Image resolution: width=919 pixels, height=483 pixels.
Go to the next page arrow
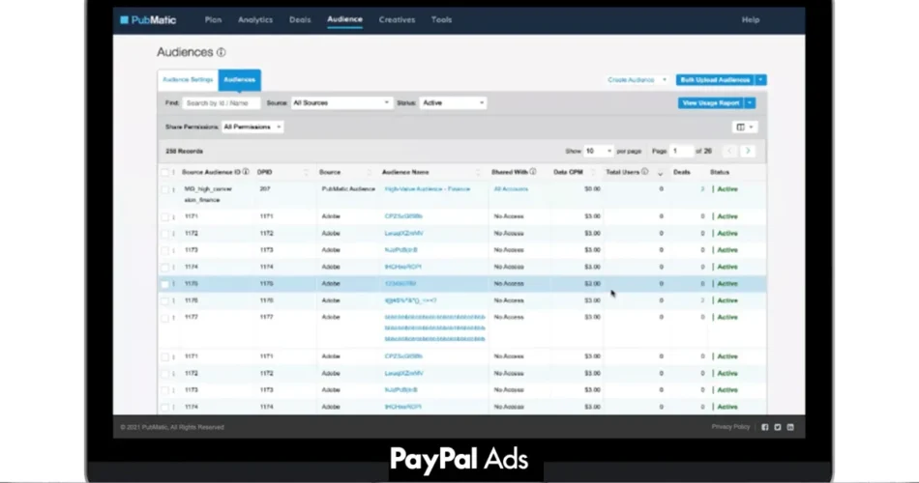(x=748, y=151)
